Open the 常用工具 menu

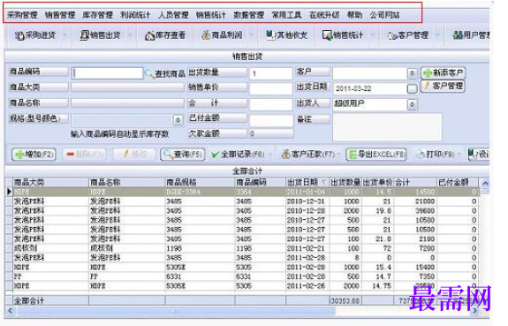(286, 15)
